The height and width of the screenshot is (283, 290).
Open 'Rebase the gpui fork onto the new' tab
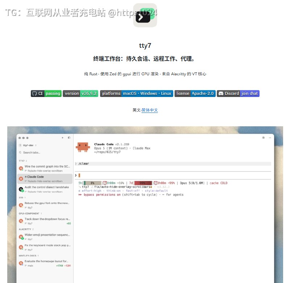point(45,205)
